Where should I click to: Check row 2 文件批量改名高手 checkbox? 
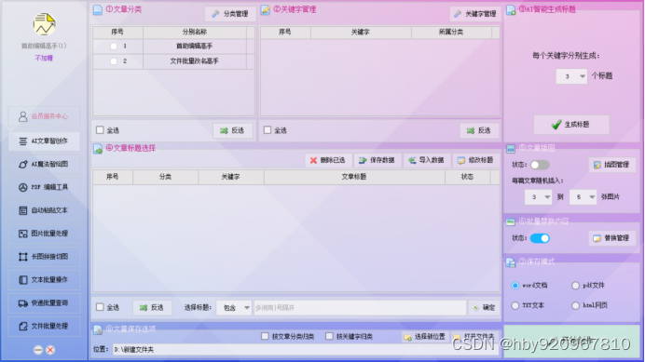point(114,61)
